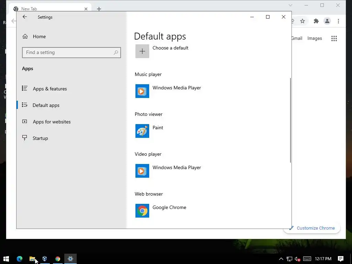The image size is (352, 264).
Task: Click Paint label under Photo viewer
Action: 158,128
